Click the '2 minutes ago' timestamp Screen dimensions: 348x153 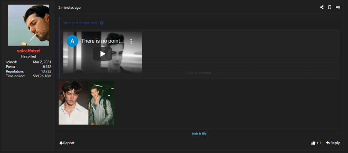click(70, 8)
